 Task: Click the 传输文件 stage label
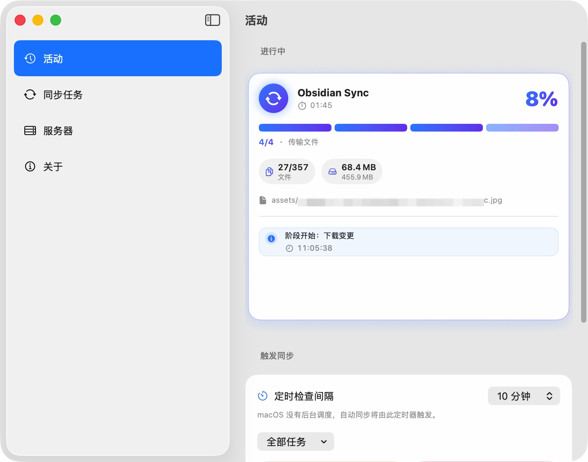click(303, 142)
